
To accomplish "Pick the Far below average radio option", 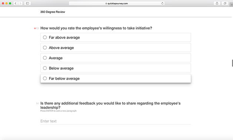I will (x=45, y=78).
